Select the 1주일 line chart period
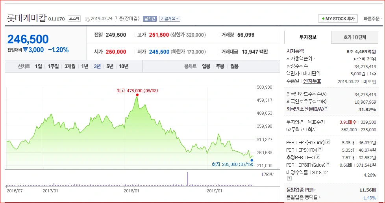 (x=53, y=66)
